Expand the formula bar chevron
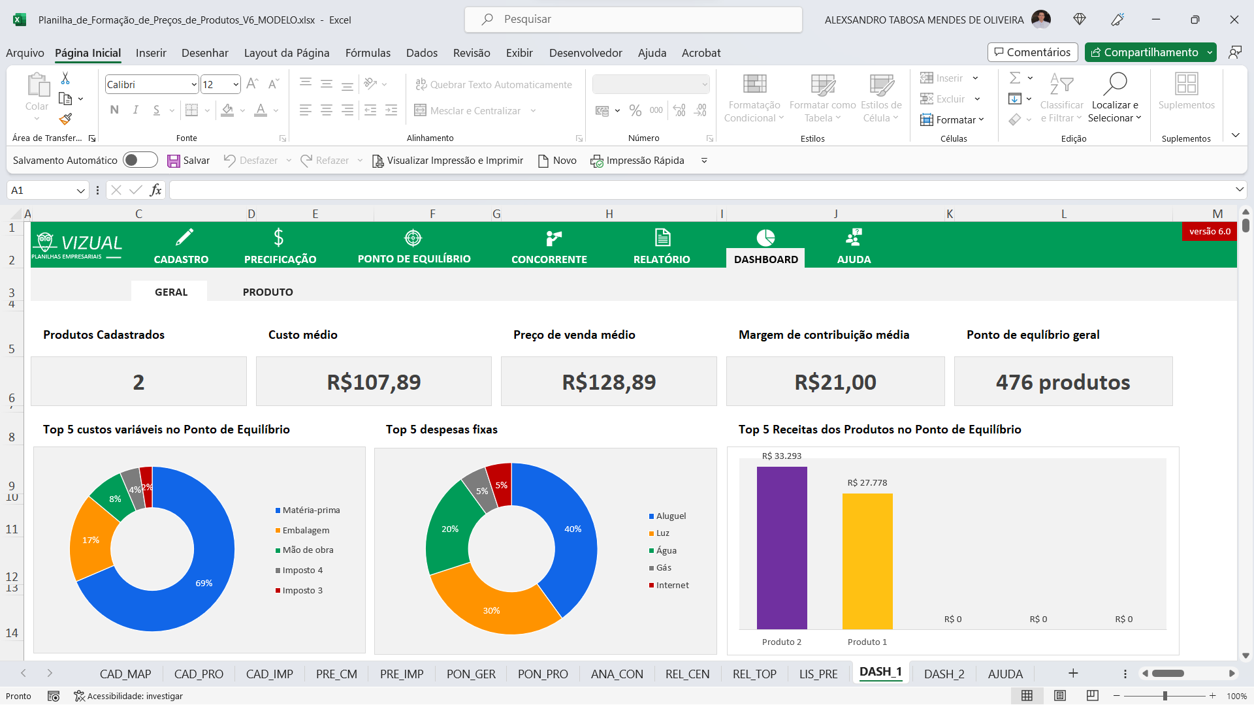Screen dimensions: 1254x705 1239,190
